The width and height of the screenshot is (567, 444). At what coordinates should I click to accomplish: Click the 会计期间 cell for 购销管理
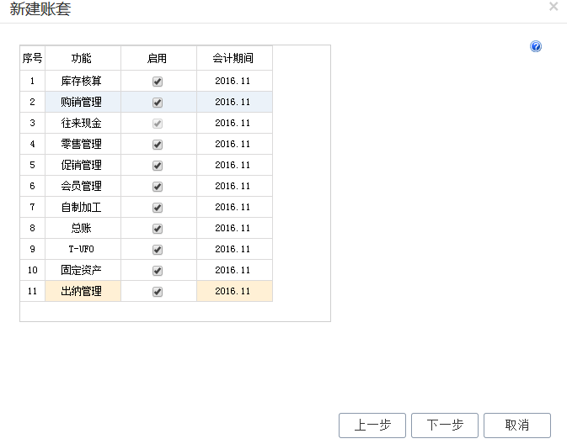point(233,103)
